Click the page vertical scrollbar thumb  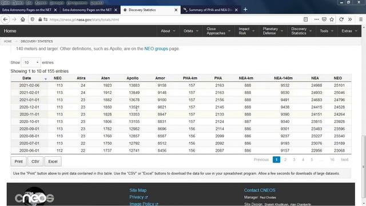click(364, 167)
